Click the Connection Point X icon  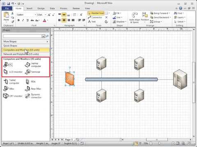click(x=106, y=18)
